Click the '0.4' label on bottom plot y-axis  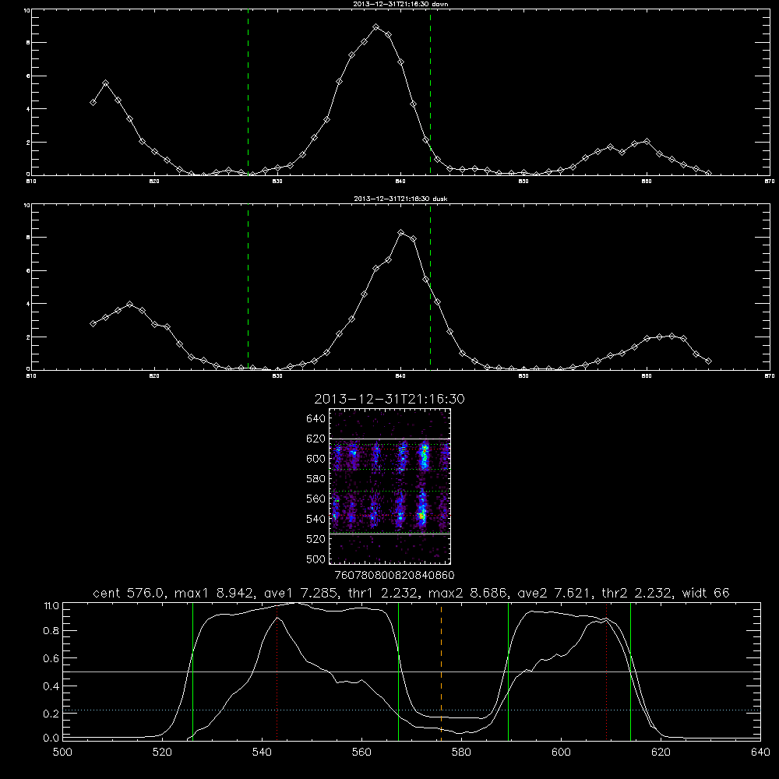click(x=51, y=686)
